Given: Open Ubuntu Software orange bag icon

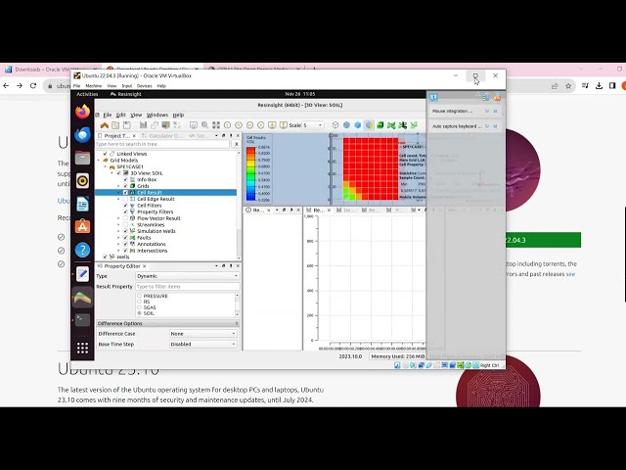Looking at the screenshot, I should click(x=82, y=226).
